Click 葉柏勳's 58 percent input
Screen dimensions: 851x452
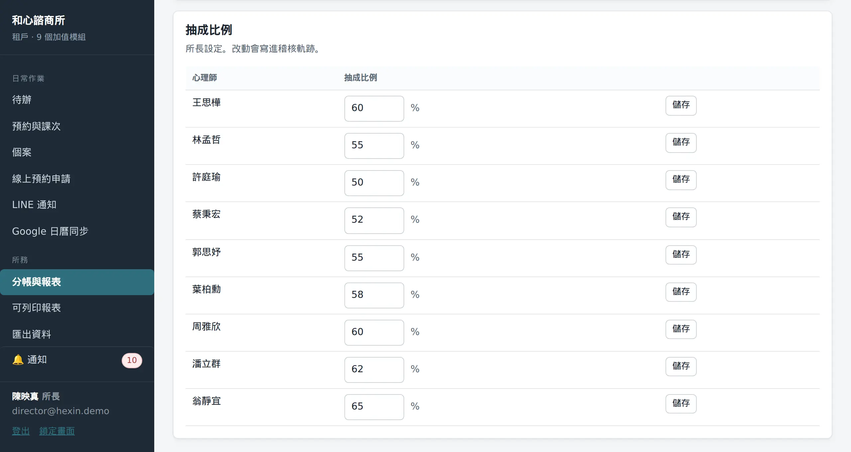[x=374, y=295]
